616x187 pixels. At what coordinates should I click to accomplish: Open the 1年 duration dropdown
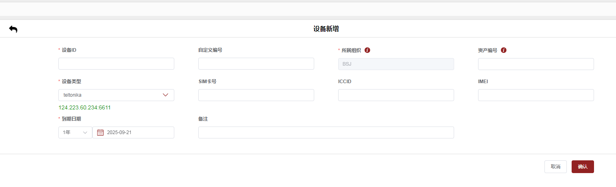pyautogui.click(x=75, y=132)
